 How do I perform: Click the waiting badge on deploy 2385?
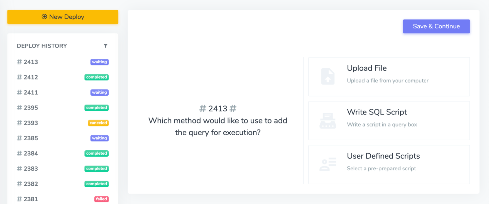(99, 138)
